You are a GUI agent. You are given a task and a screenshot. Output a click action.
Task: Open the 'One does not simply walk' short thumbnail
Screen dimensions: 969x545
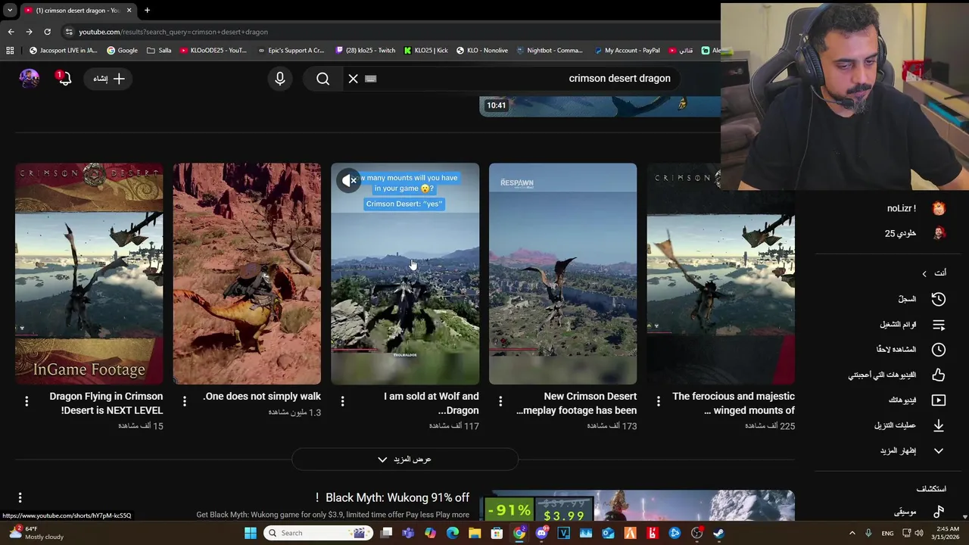pyautogui.click(x=247, y=273)
